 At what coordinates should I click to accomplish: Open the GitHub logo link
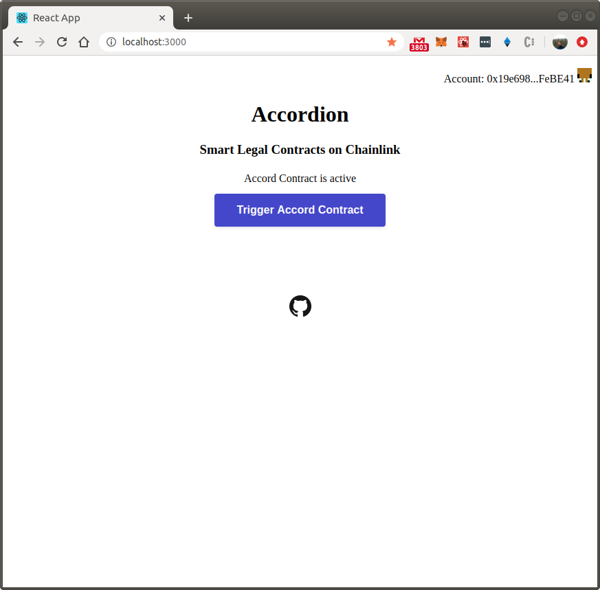[x=300, y=306]
